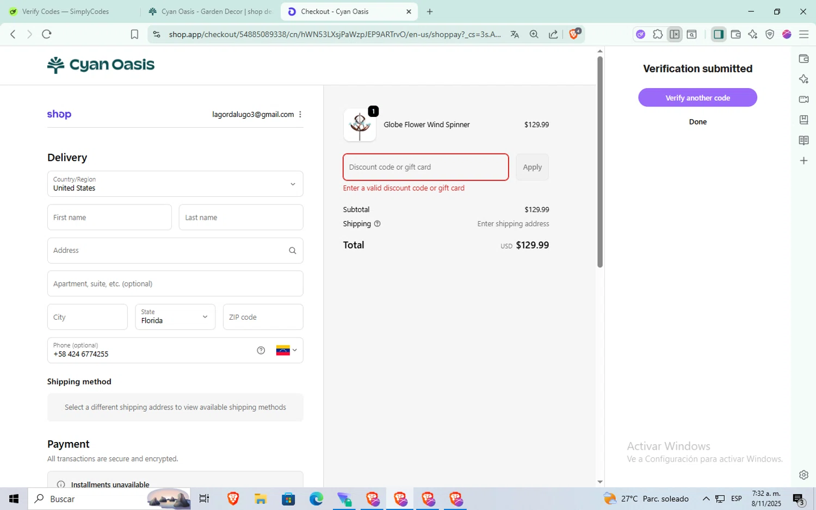Open reading list icon in sidebar
The width and height of the screenshot is (816, 510).
point(803,140)
